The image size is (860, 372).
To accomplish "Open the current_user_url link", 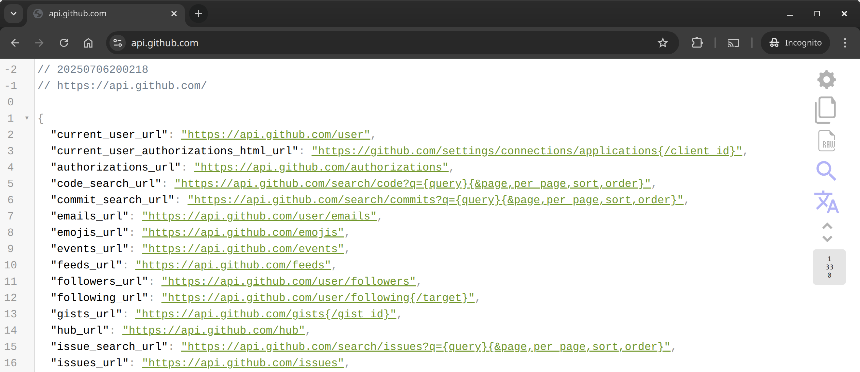I will 275,135.
